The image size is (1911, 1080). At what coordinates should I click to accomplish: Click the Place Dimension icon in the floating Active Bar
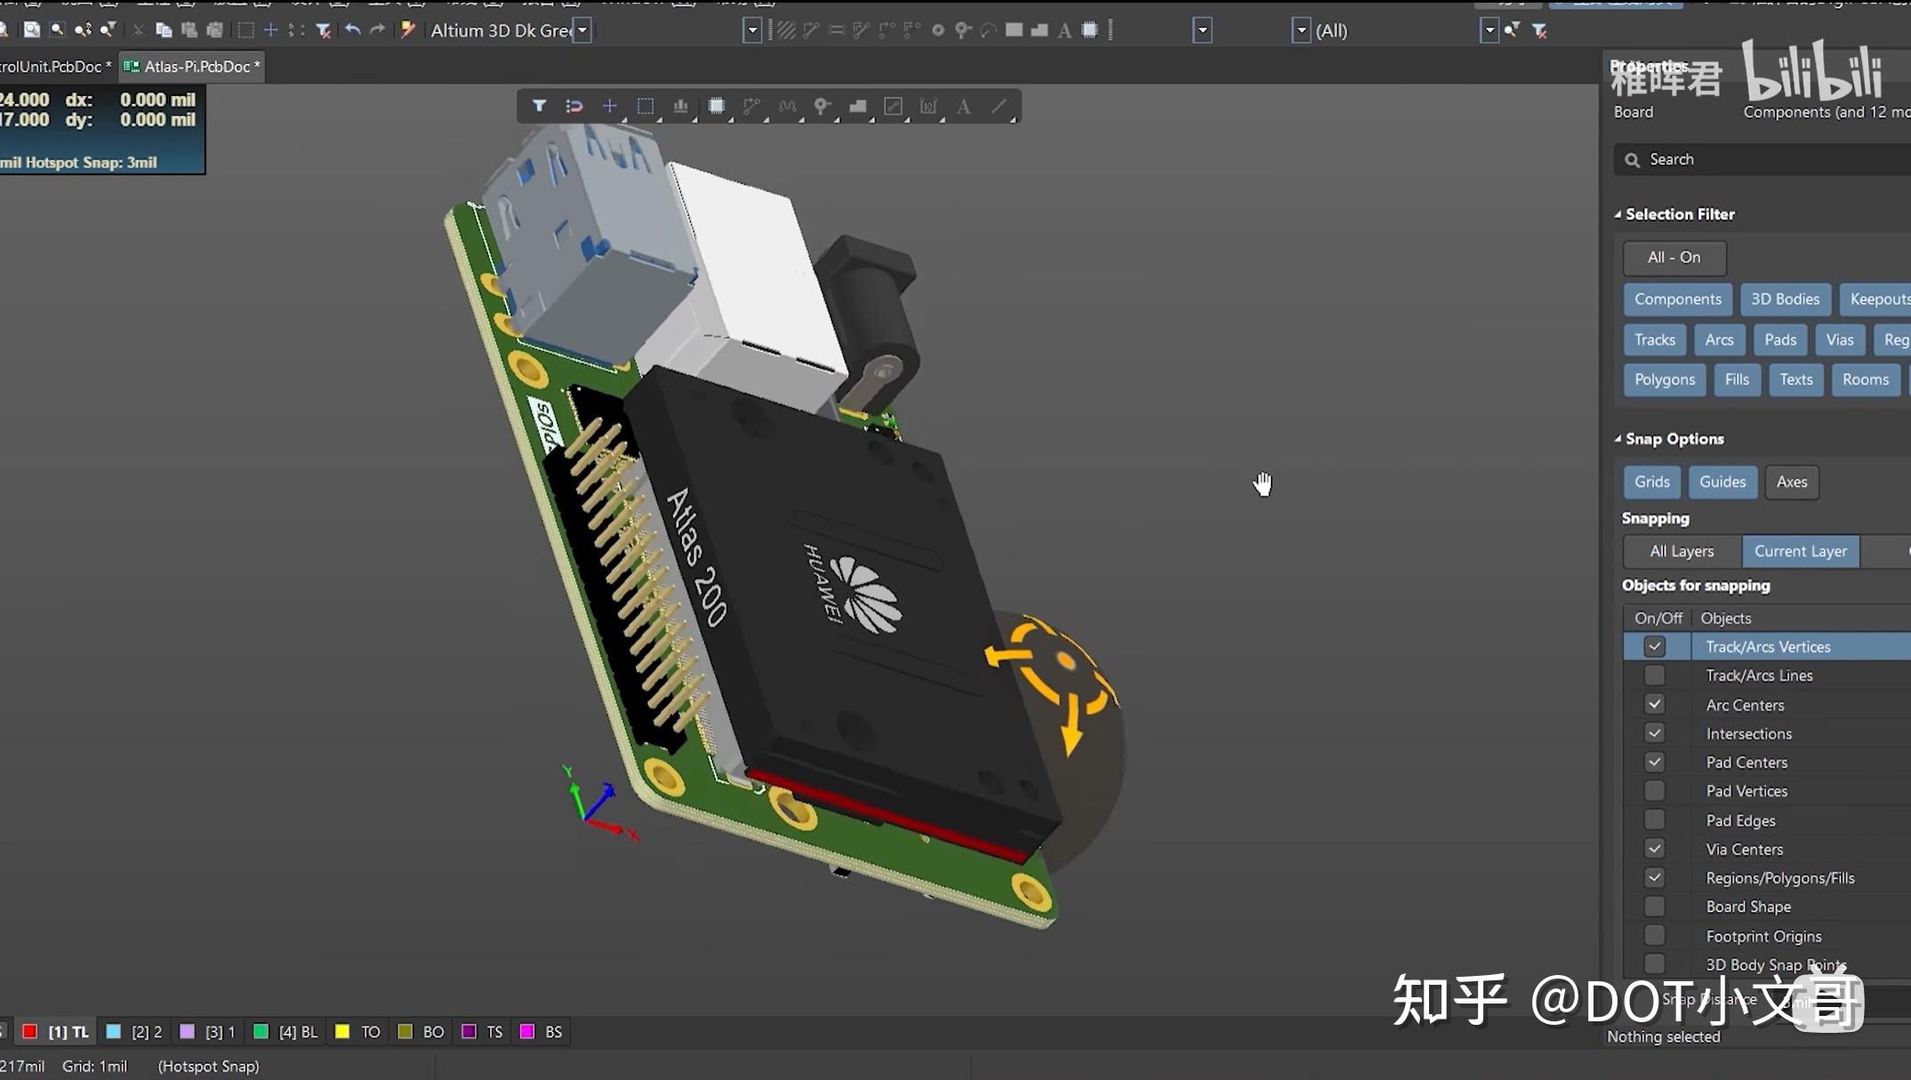pyautogui.click(x=928, y=106)
